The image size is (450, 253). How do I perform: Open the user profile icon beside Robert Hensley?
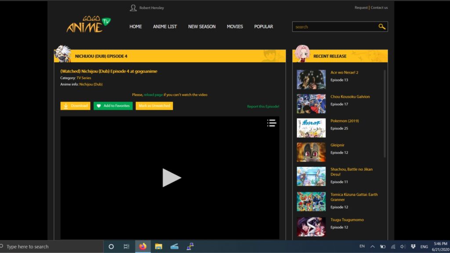point(133,8)
